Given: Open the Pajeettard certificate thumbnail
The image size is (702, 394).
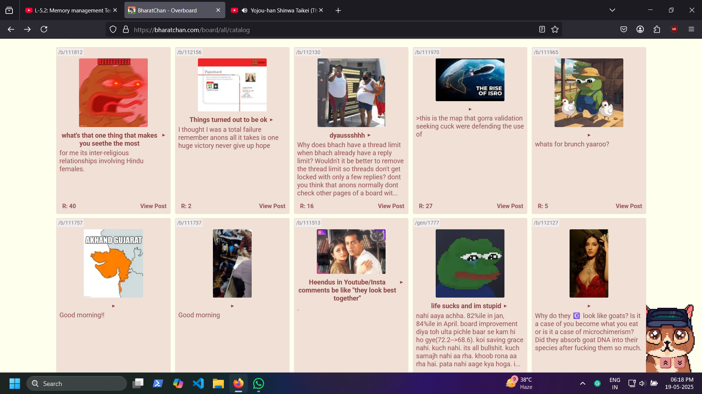Looking at the screenshot, I should coord(232,85).
